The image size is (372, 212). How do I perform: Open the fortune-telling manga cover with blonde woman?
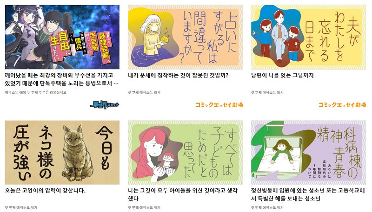coord(185,37)
